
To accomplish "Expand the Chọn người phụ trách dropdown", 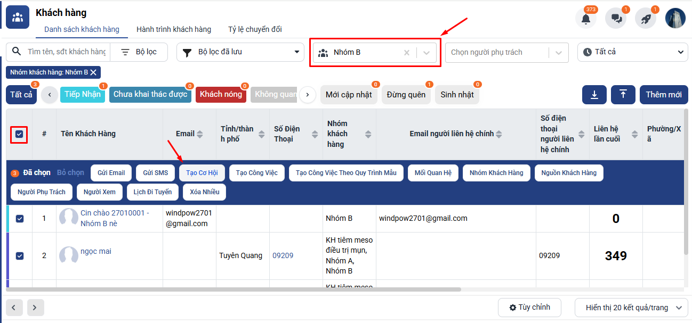I will tap(558, 53).
